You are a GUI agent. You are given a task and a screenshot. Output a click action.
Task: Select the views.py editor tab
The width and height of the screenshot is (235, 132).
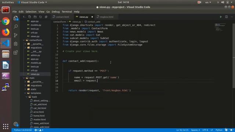click(x=84, y=17)
